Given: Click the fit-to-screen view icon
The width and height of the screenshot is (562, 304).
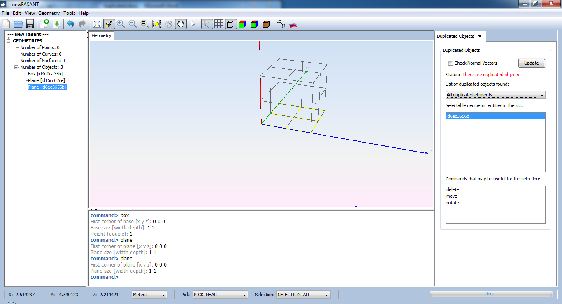Looking at the screenshot, I should tap(97, 24).
